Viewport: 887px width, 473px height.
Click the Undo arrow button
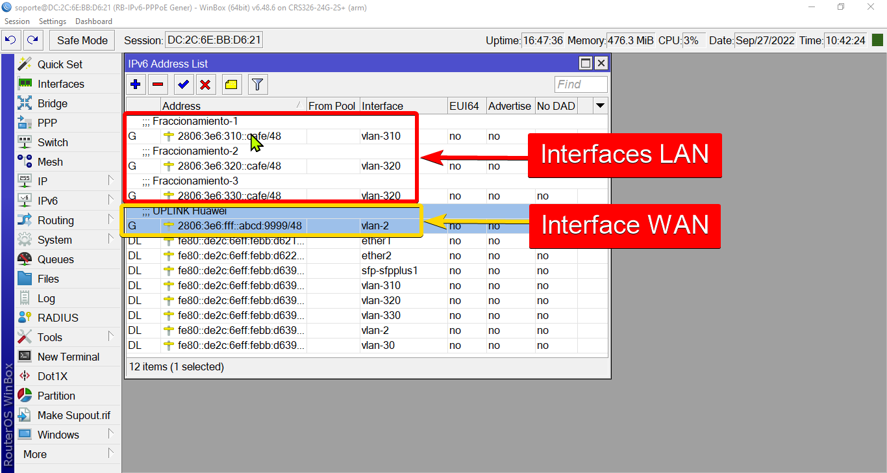pos(11,40)
